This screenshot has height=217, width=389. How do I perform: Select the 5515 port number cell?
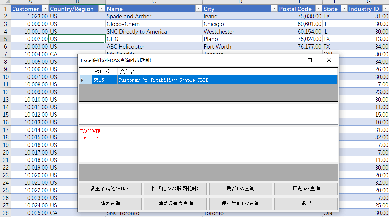105,80
